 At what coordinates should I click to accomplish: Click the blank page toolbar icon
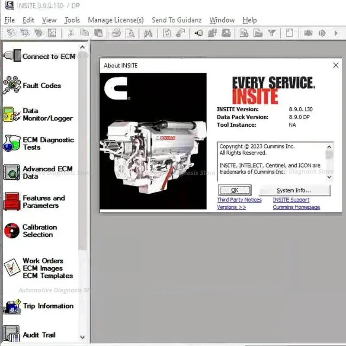click(x=289, y=33)
